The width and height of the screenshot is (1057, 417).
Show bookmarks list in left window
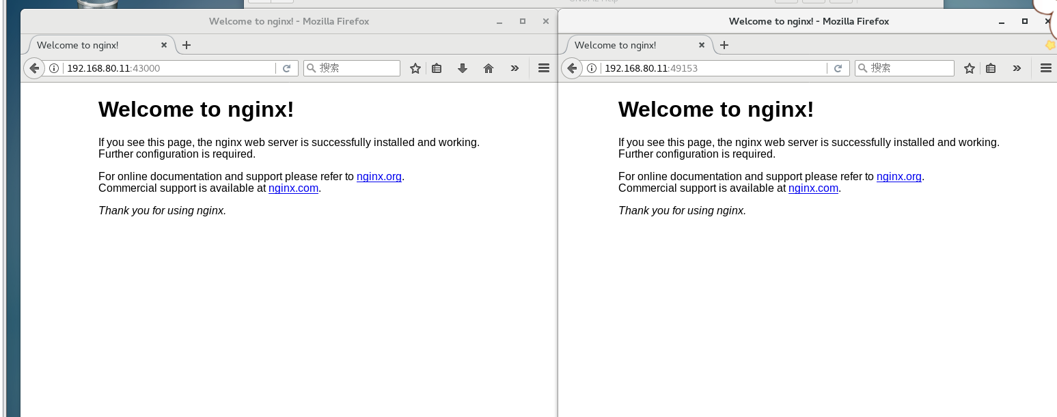[437, 68]
